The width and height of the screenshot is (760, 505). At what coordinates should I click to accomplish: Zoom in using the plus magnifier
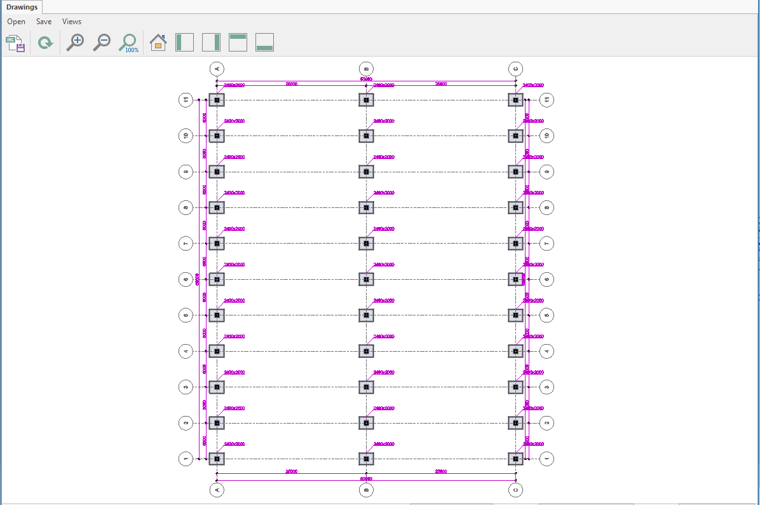pos(75,43)
